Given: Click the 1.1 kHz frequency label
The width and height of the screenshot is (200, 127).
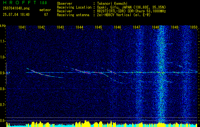Looking at the screenshot, I should (x=3, y=41).
